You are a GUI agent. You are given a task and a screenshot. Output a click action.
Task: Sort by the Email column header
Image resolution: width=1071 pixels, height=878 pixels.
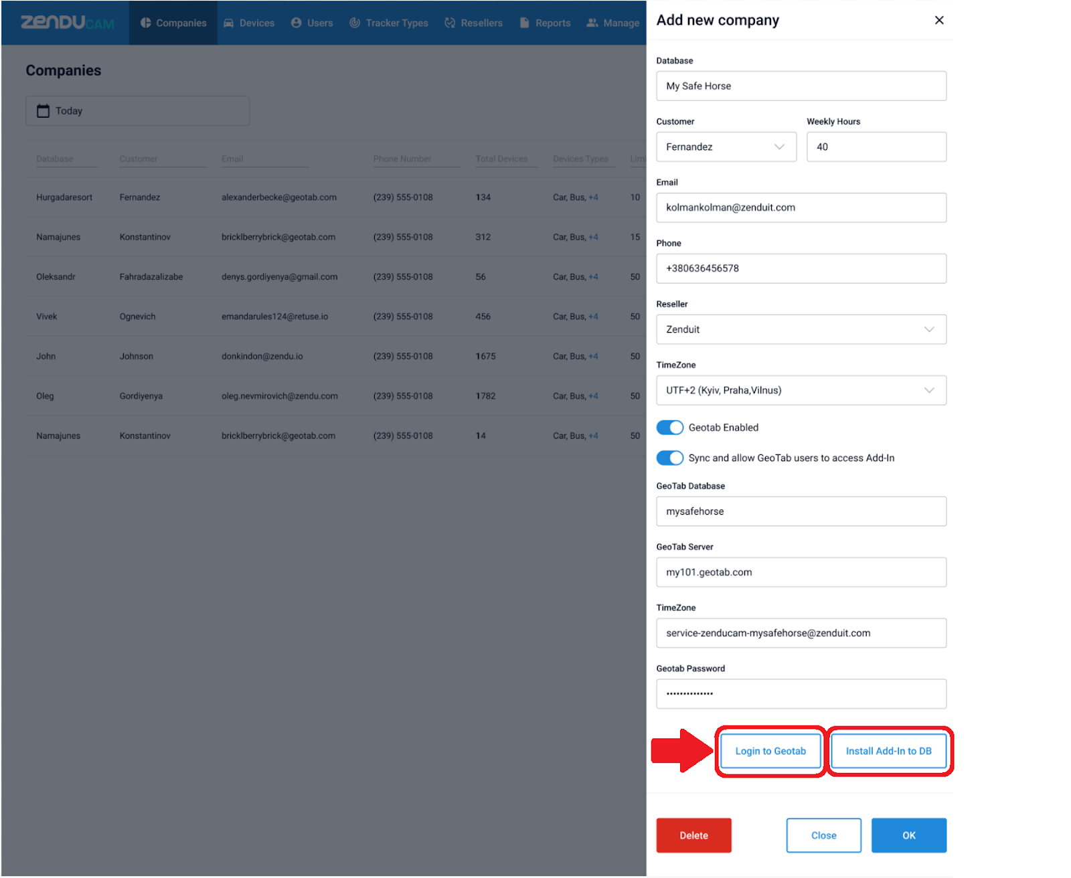232,159
